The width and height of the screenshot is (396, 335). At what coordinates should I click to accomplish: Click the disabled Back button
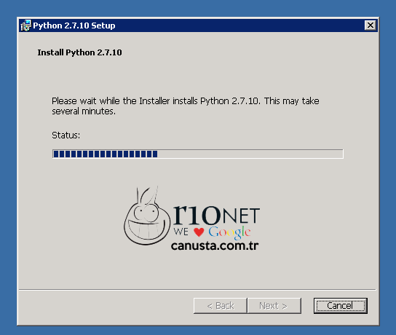(x=221, y=306)
